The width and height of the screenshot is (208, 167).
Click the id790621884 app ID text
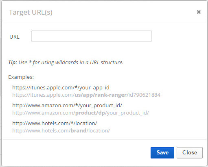[144, 95]
